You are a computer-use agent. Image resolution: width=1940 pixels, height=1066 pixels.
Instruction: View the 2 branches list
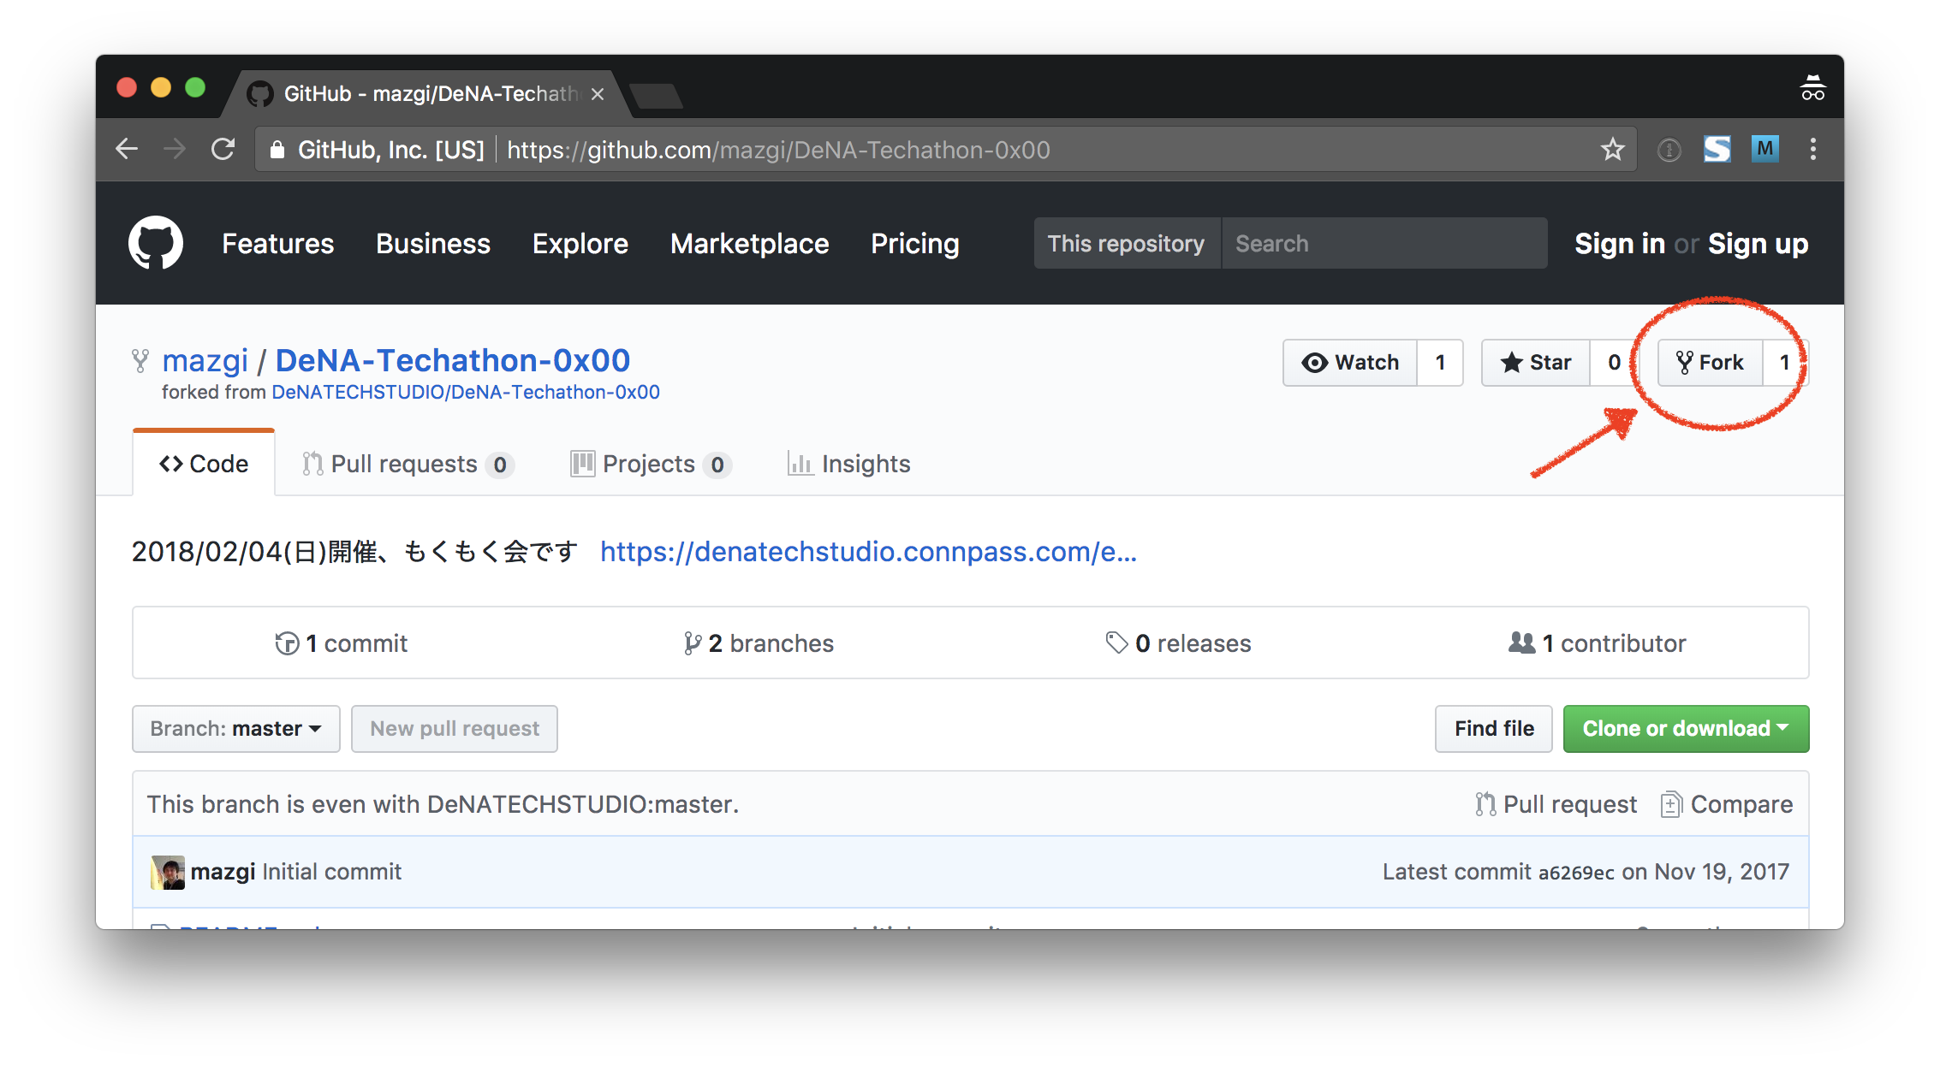click(x=759, y=643)
